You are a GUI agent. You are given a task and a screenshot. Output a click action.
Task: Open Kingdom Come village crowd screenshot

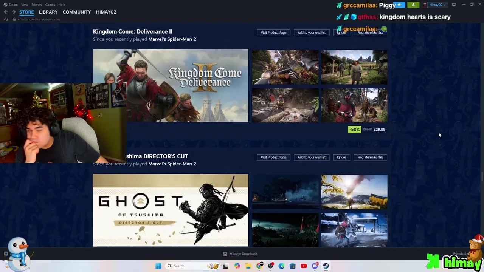point(354,67)
